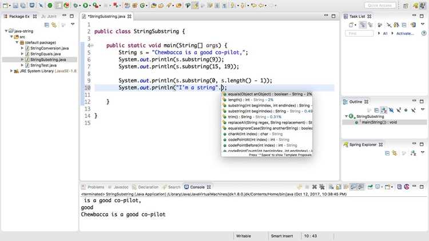Choose length() : int completion proposal
Viewport: 429px width, 241px height.
(267, 100)
